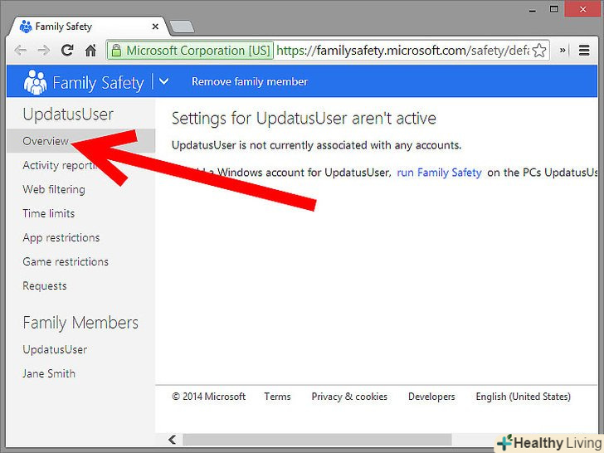Image resolution: width=604 pixels, height=453 pixels.
Task: Click the green padlock security icon
Action: coord(116,51)
